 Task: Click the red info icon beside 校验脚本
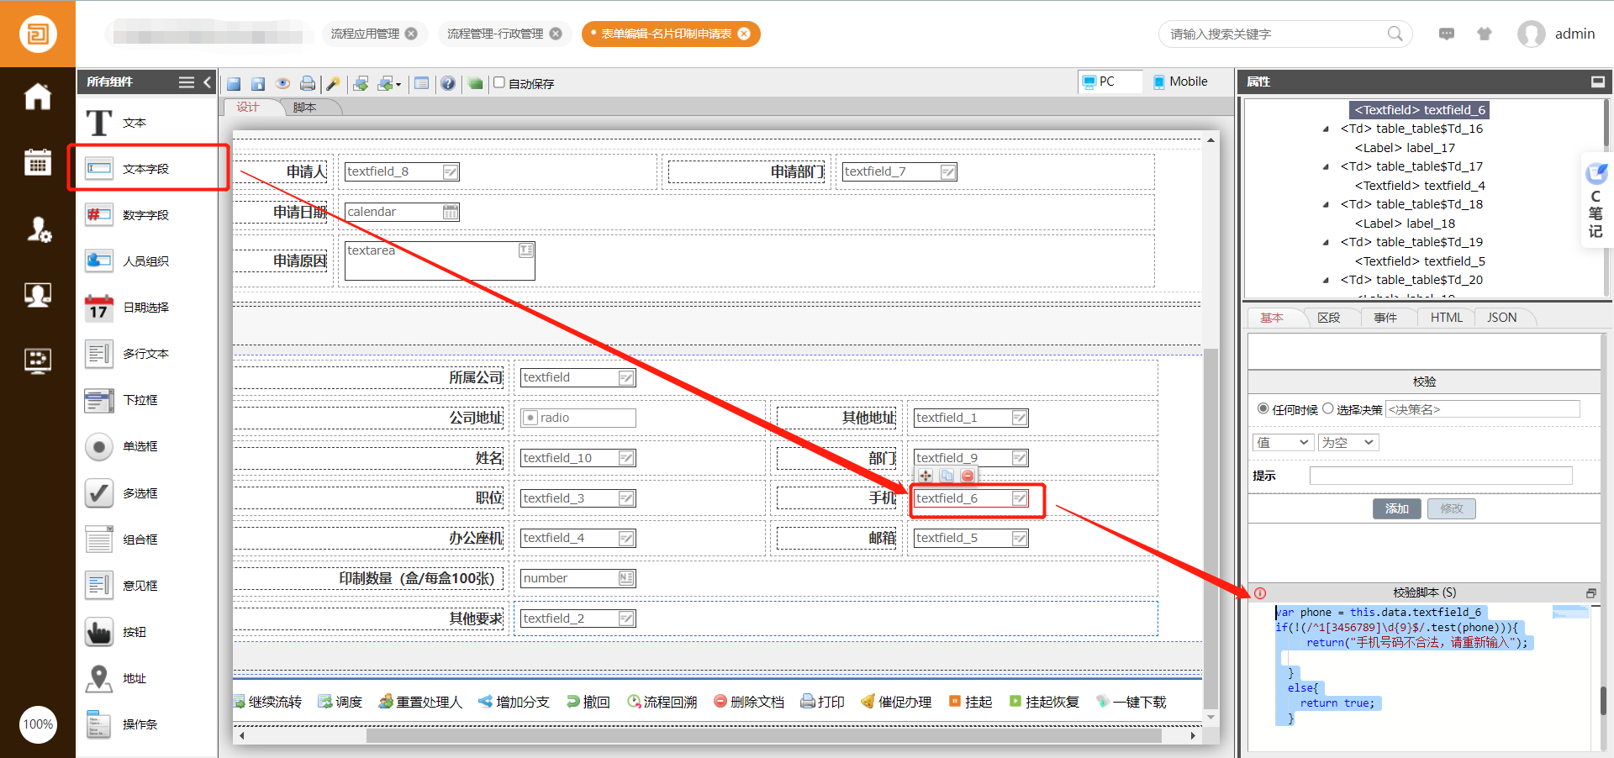[1259, 593]
